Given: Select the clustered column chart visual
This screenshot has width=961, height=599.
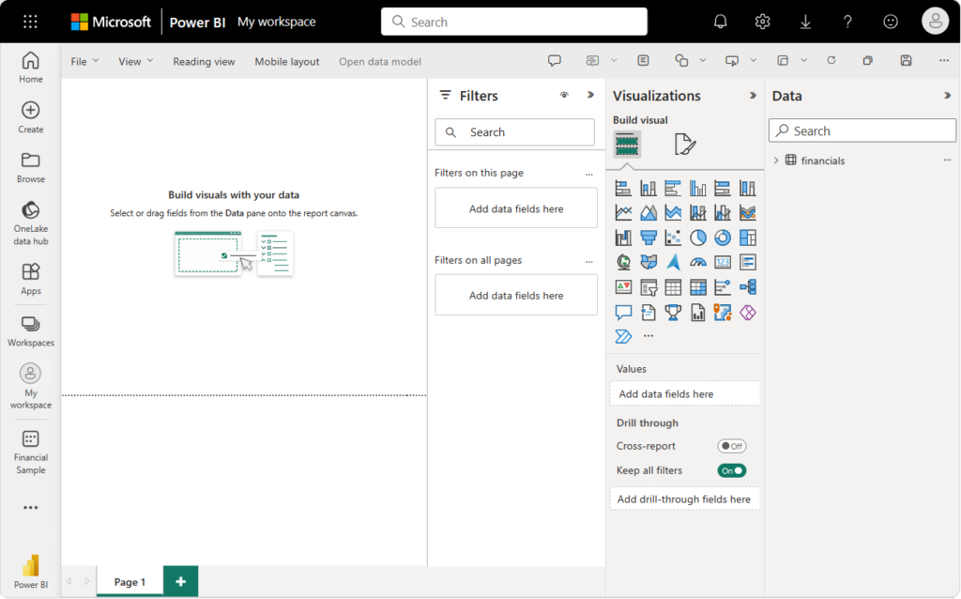Looking at the screenshot, I should pyautogui.click(x=697, y=188).
